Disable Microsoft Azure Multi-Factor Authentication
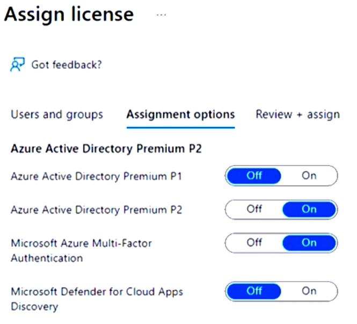This screenshot has width=357, height=324. (x=254, y=242)
